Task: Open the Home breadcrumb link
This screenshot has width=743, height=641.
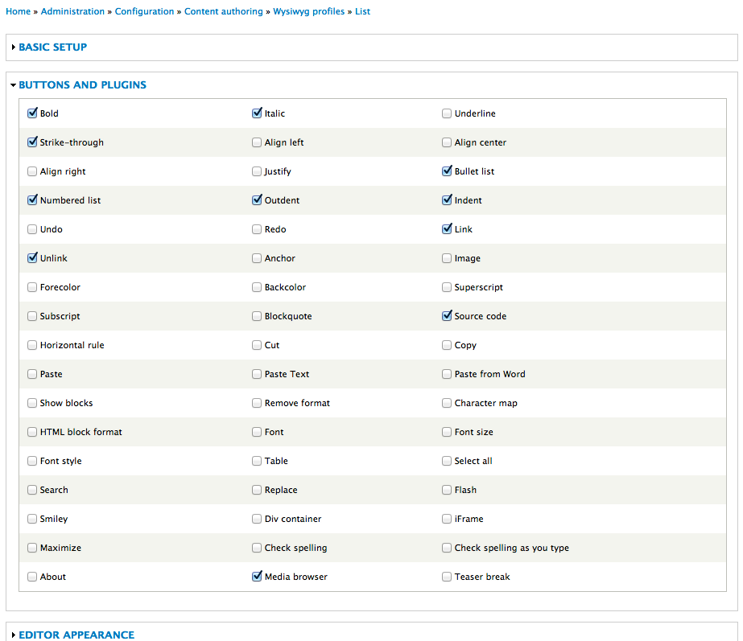Action: (x=18, y=11)
